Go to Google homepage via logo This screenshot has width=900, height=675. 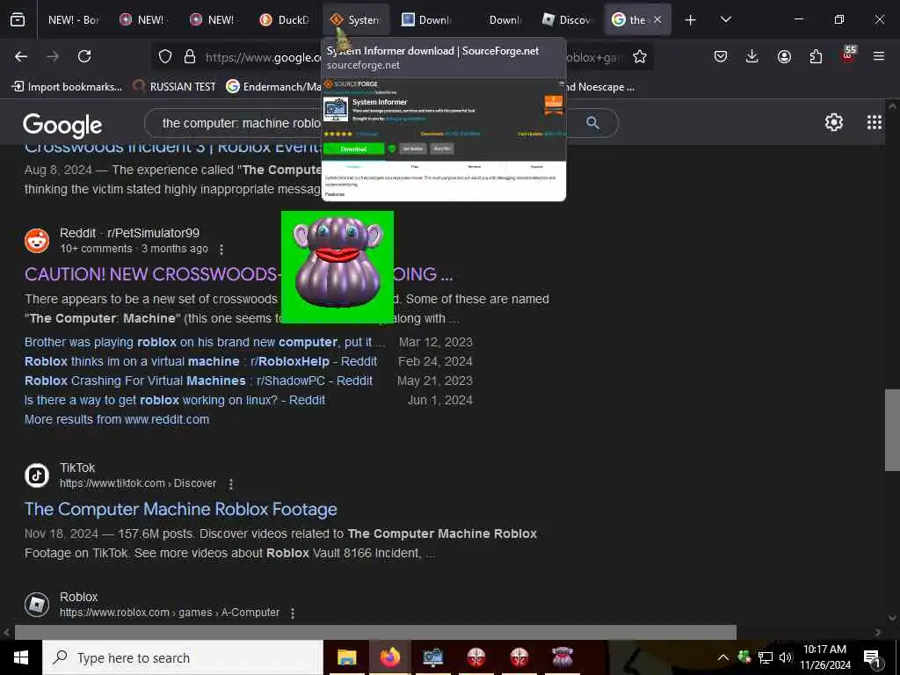tap(62, 125)
